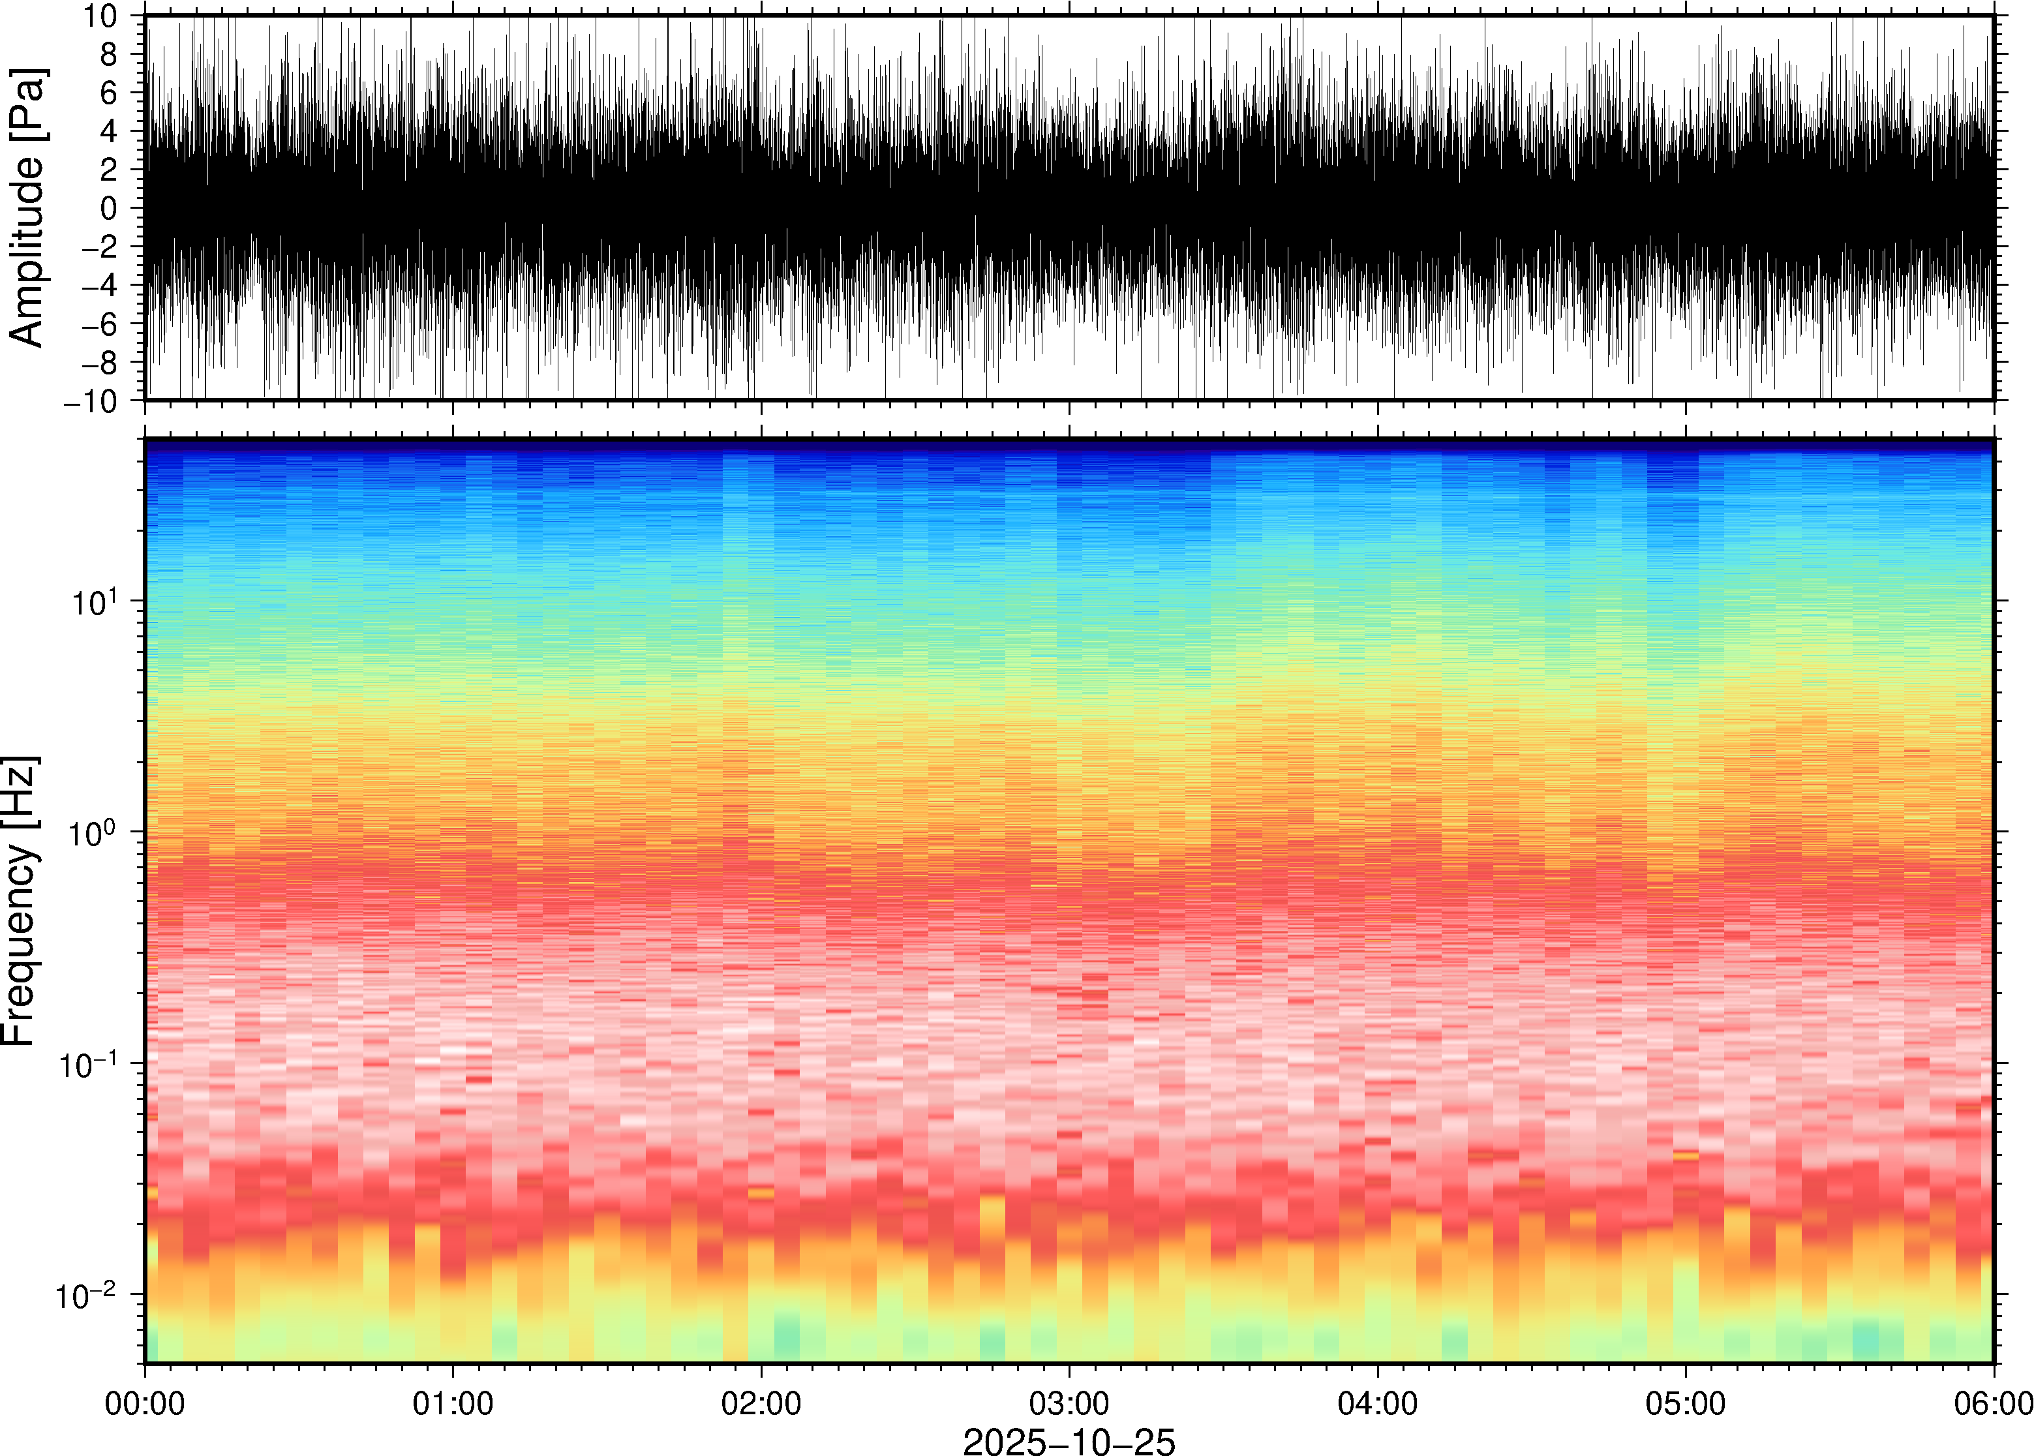Click the 04:00 time axis label
This screenshot has width=2034, height=1456.
(1377, 1403)
